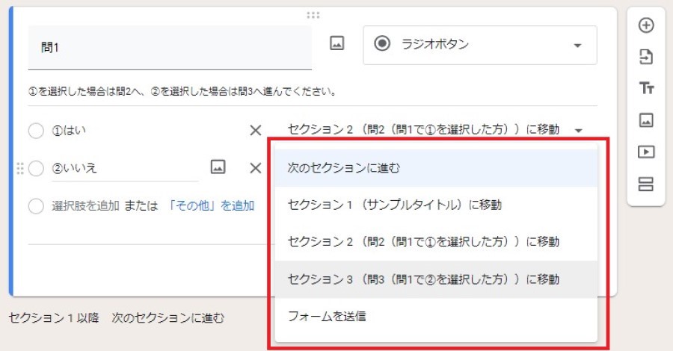Click Add video icon in side toolbar
This screenshot has height=351, width=673.
(x=646, y=152)
